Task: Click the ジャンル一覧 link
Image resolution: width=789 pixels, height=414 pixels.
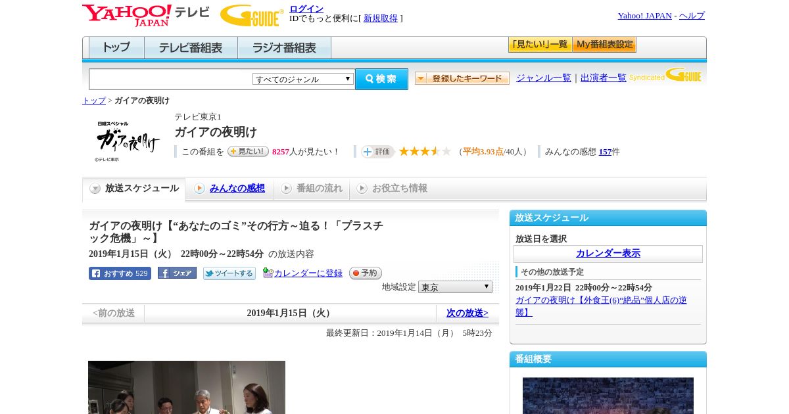Action: point(544,78)
